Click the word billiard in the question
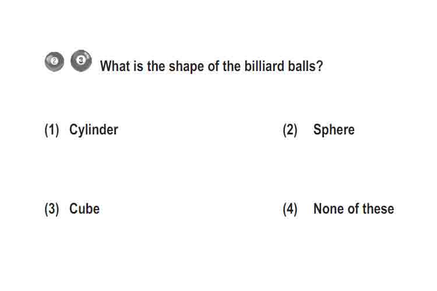437x291 pixels. coord(264,66)
